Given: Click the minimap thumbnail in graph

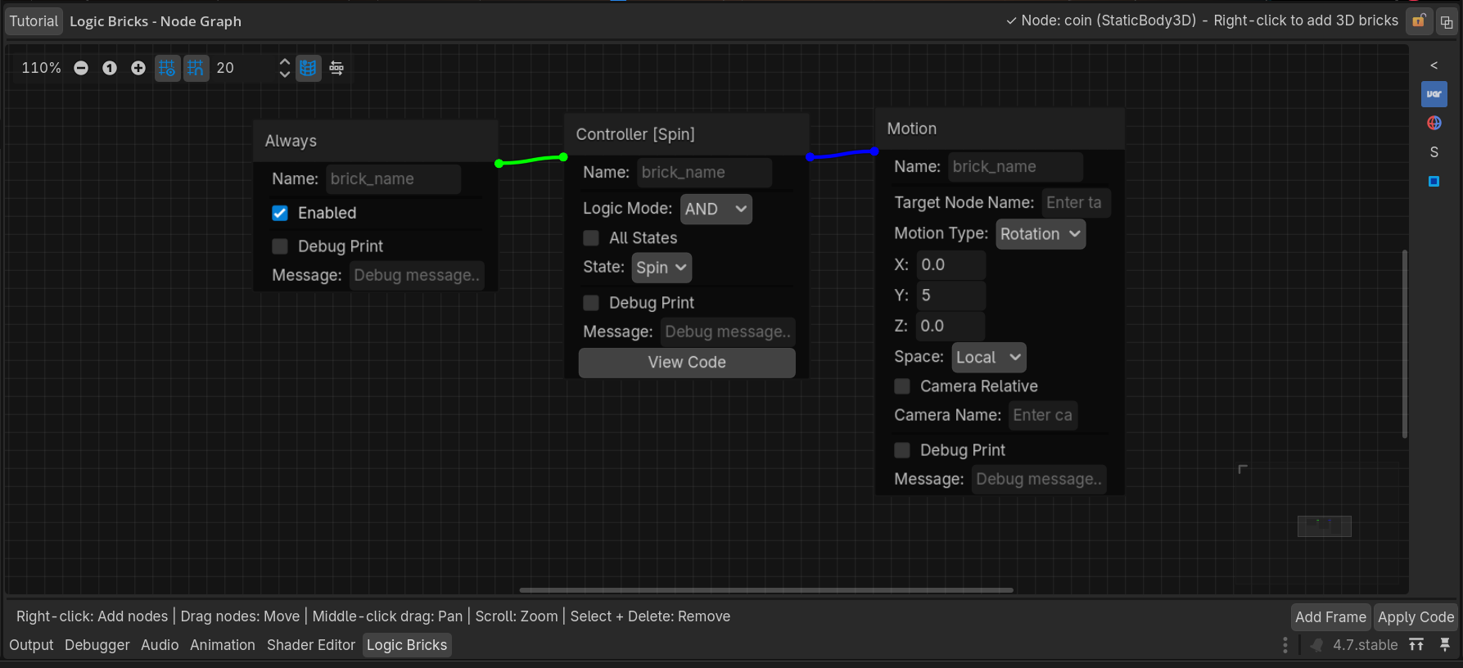Looking at the screenshot, I should [1324, 526].
